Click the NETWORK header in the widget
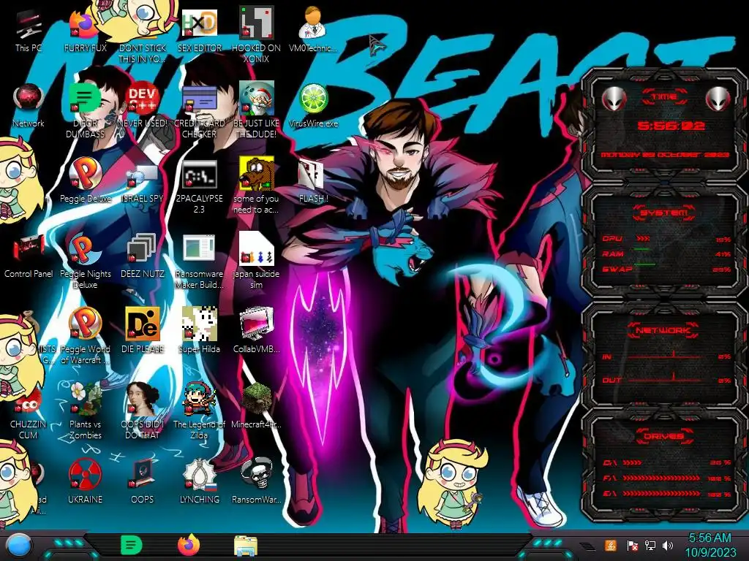This screenshot has width=749, height=561. 664,329
